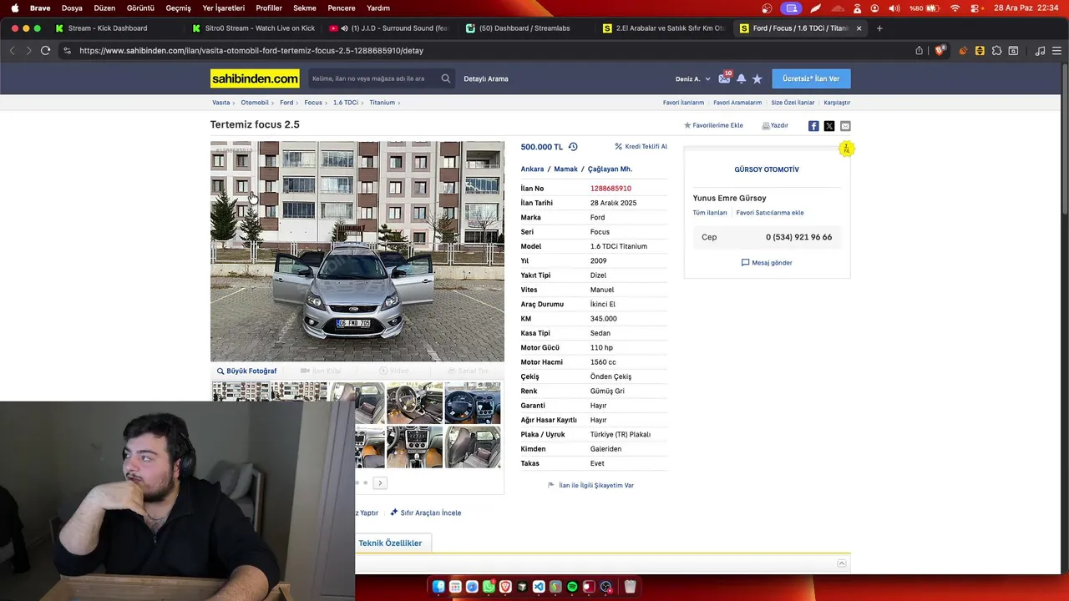Click the Mamak location link
This screenshot has width=1069, height=601.
click(x=565, y=169)
